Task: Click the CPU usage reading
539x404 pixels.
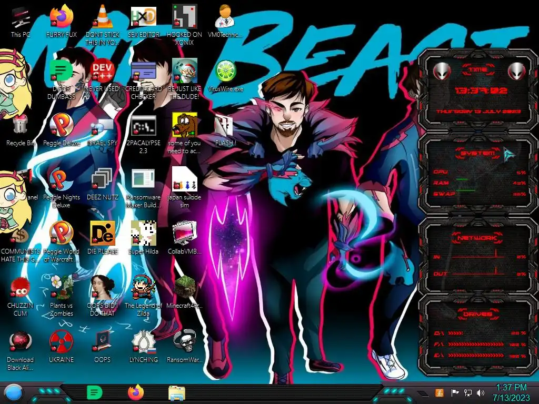Action: [521, 173]
